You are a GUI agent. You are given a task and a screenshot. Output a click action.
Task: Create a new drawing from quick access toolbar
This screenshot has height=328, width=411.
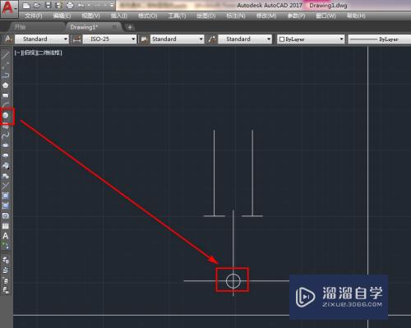26,5
